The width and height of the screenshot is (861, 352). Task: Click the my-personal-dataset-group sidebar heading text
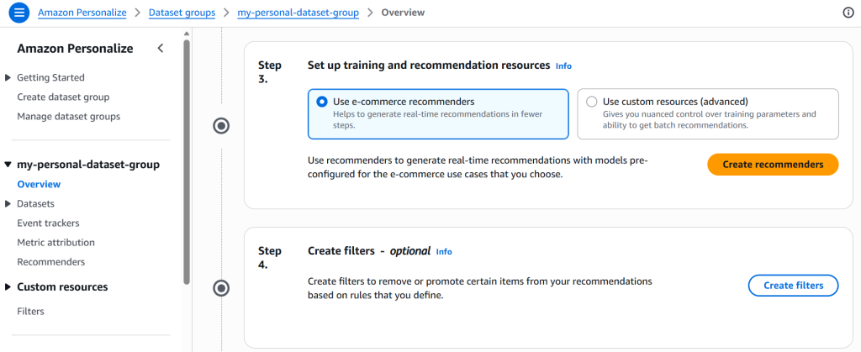[x=88, y=165]
